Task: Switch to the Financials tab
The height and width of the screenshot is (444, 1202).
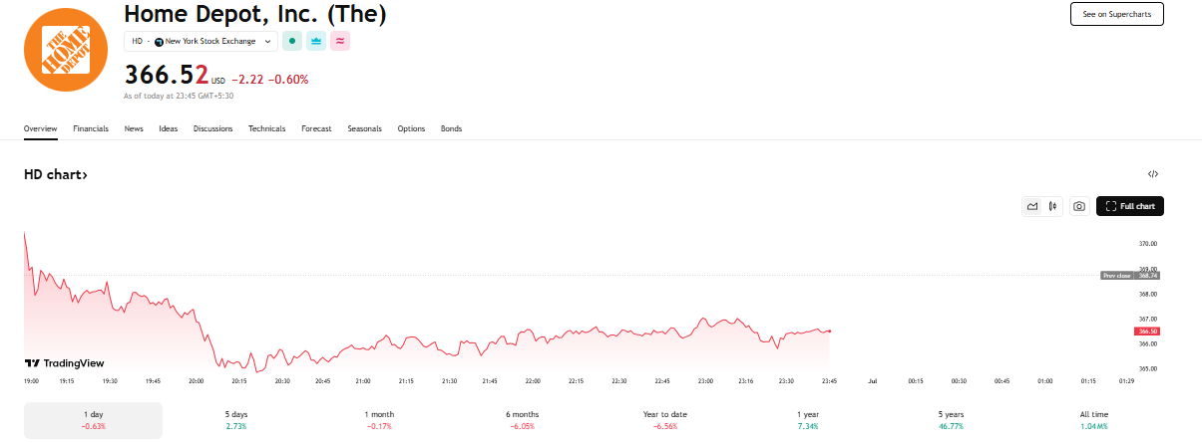Action: [91, 129]
